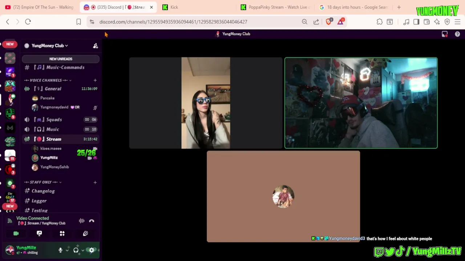Screen dimensions: 465x261
Task: Switch to Empire Of The Sun YouTube tab
Action: [39, 7]
